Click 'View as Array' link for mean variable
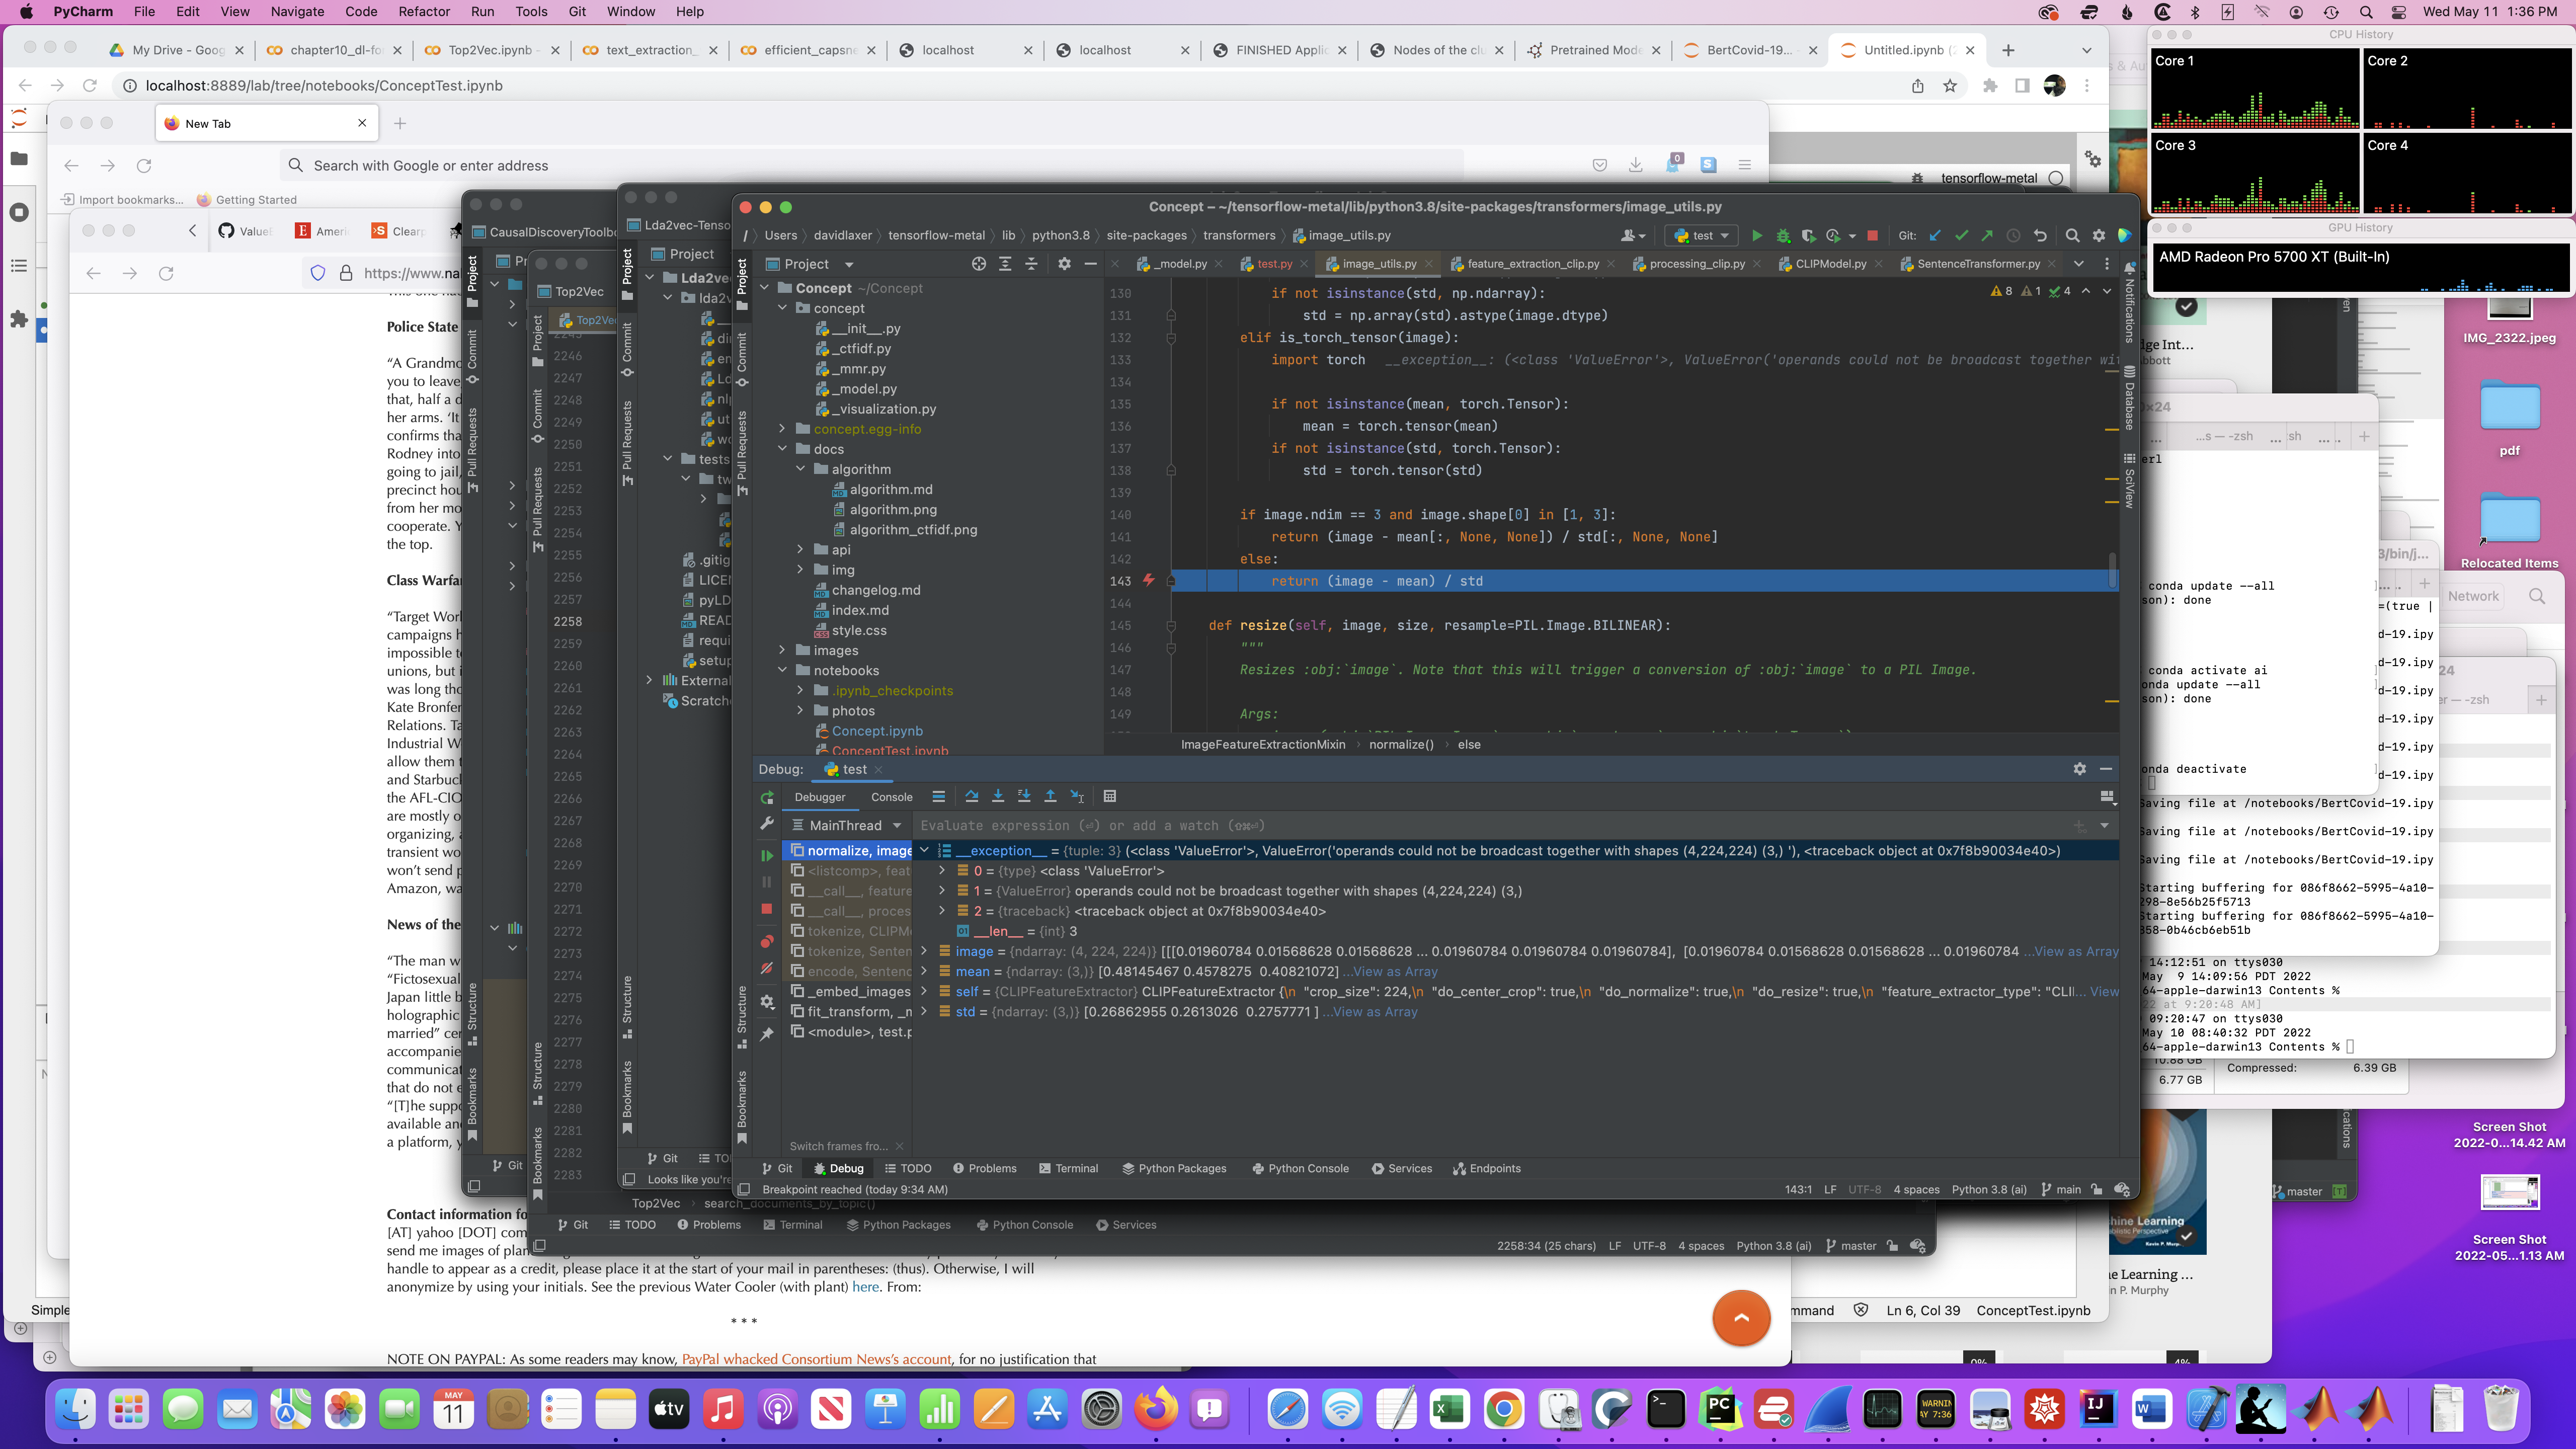The height and width of the screenshot is (1449, 2576). point(1395,972)
